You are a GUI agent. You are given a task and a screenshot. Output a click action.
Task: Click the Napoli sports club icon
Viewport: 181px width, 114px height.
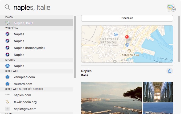pos(7,66)
